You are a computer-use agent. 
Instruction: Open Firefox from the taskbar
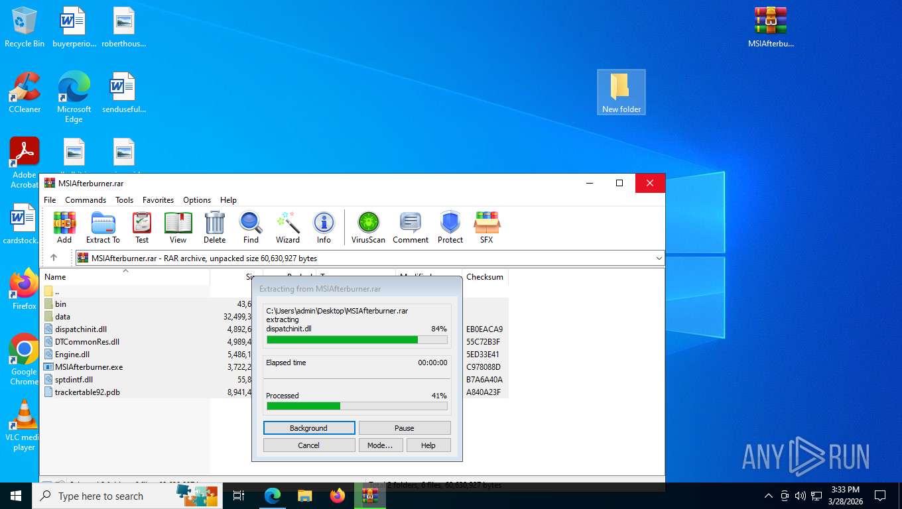(x=338, y=496)
